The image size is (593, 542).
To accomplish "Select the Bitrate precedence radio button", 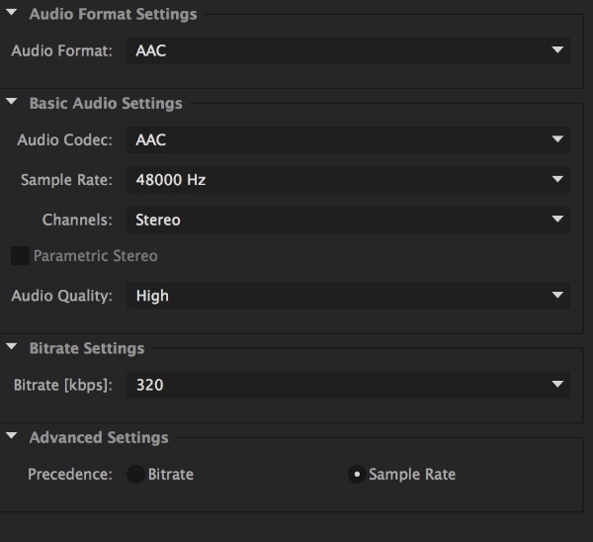I will pos(135,475).
